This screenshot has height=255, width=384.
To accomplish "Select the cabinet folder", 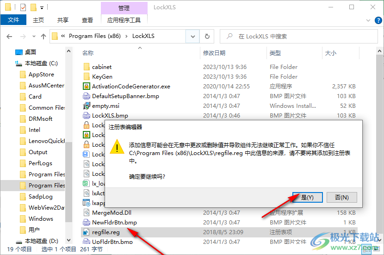I will (x=102, y=67).
